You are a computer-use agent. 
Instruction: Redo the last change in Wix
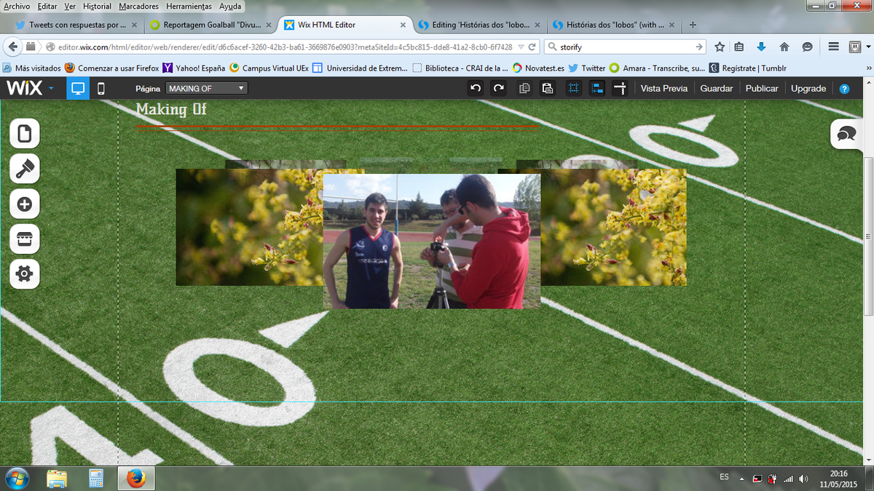[x=499, y=89]
